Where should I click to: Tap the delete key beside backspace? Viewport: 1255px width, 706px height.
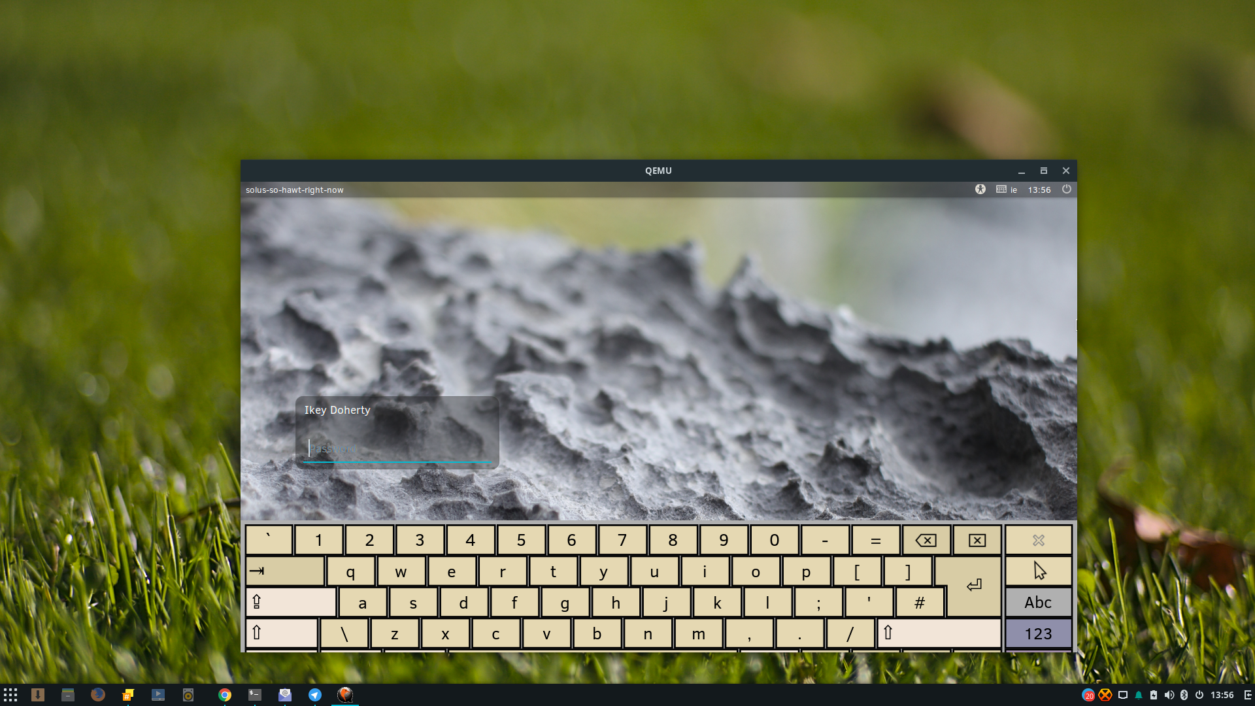(977, 540)
